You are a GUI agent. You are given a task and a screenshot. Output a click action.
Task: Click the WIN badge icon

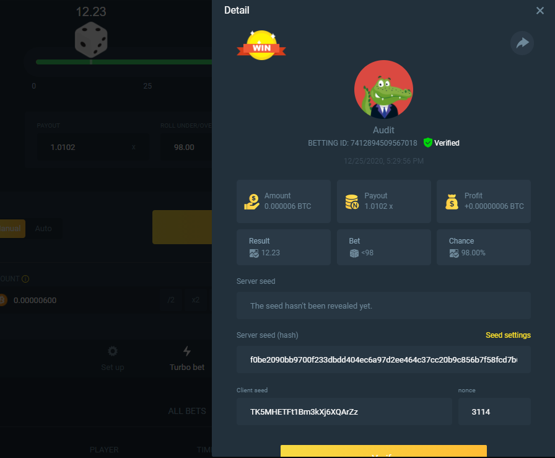click(261, 46)
